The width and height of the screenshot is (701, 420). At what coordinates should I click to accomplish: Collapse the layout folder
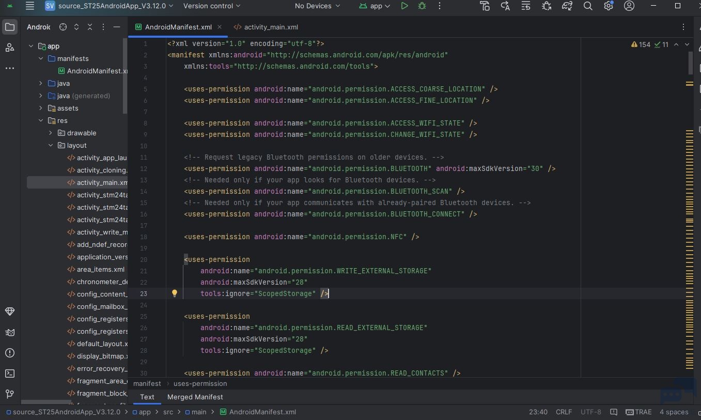point(51,145)
